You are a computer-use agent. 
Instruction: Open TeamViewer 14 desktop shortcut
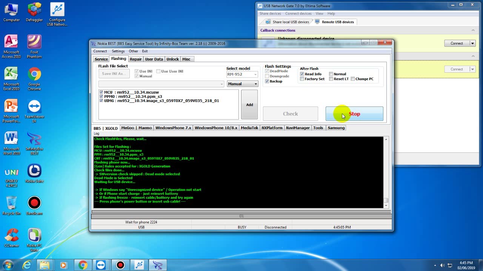tap(34, 111)
